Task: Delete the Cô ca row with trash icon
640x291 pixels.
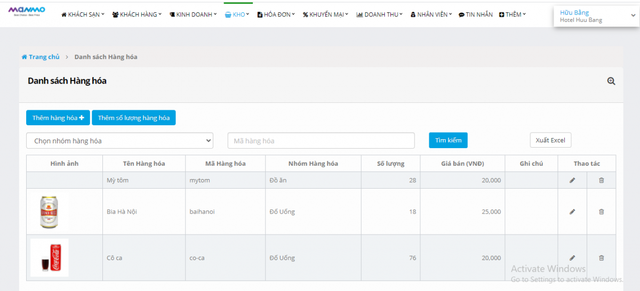Action: click(x=601, y=258)
